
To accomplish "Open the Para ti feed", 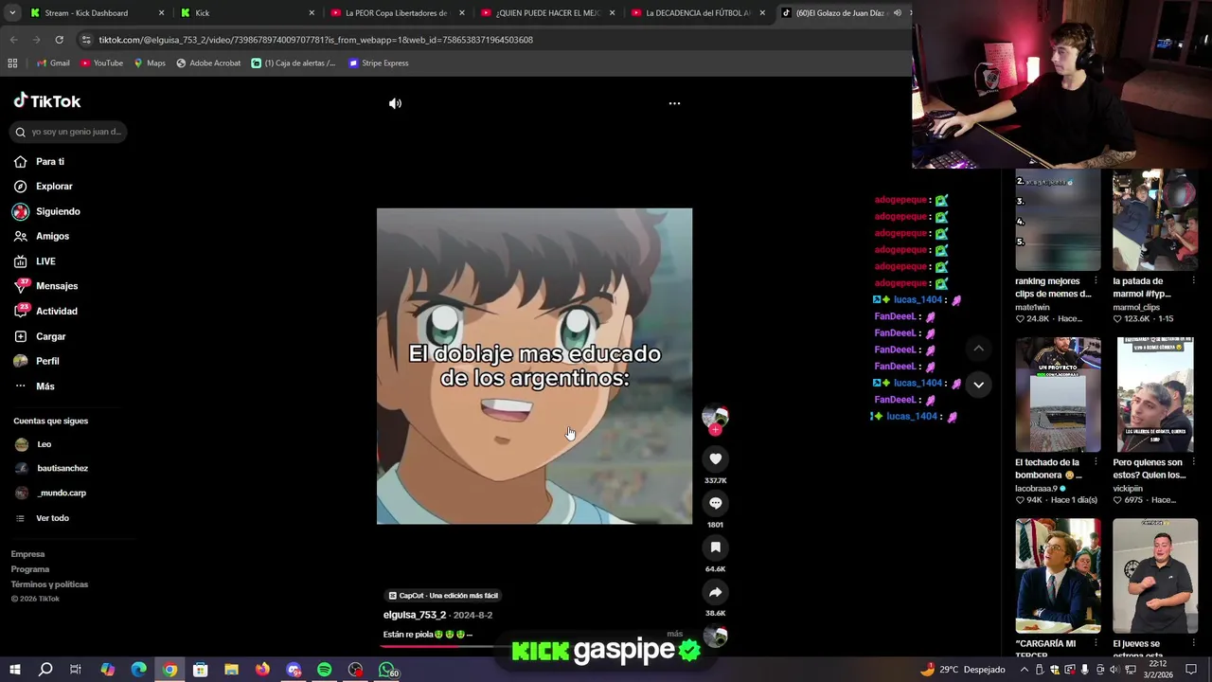I will point(40,162).
